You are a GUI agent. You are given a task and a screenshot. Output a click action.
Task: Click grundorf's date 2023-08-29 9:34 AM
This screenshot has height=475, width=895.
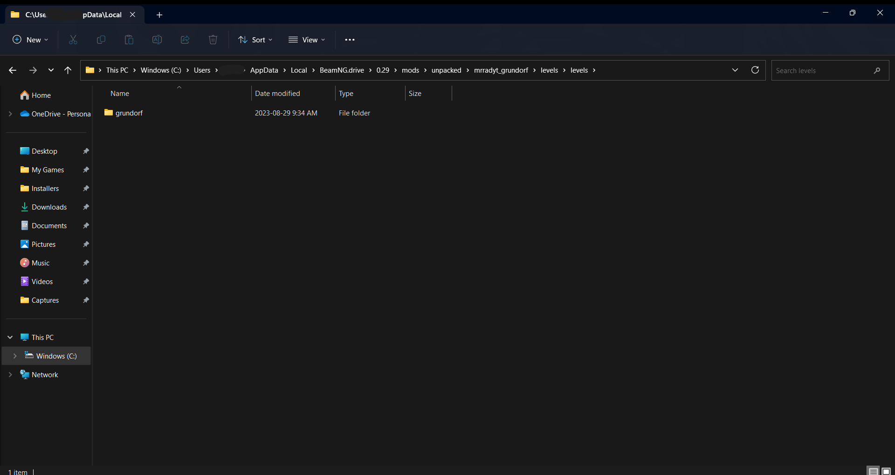(286, 113)
